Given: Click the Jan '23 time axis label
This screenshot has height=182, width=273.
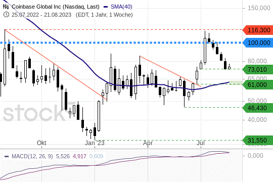Looking at the screenshot, I should tap(95, 143).
